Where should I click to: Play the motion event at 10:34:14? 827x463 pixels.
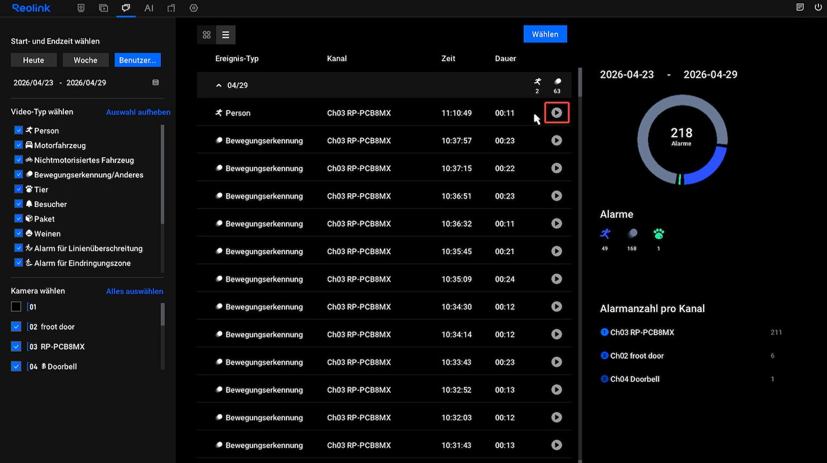point(557,334)
